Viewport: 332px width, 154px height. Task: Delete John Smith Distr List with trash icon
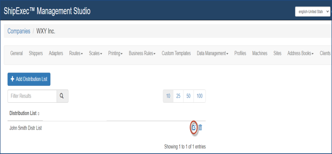click(200, 127)
